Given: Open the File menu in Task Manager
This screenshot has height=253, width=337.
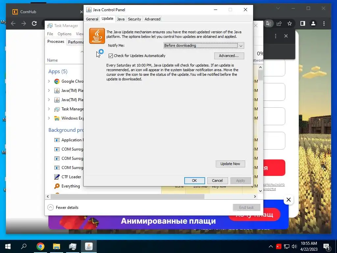Looking at the screenshot, I should [50, 34].
